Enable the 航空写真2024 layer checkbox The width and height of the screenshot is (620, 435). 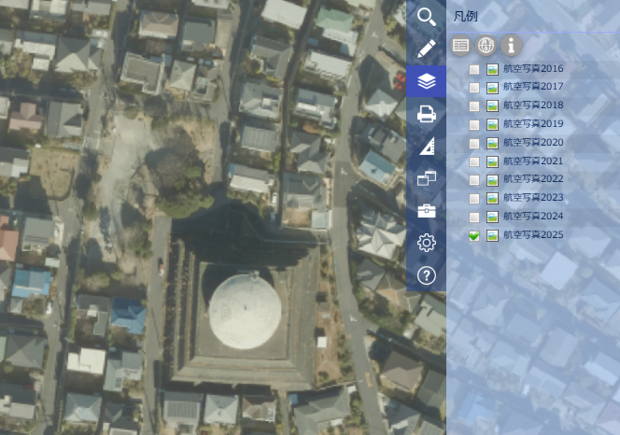click(x=474, y=217)
